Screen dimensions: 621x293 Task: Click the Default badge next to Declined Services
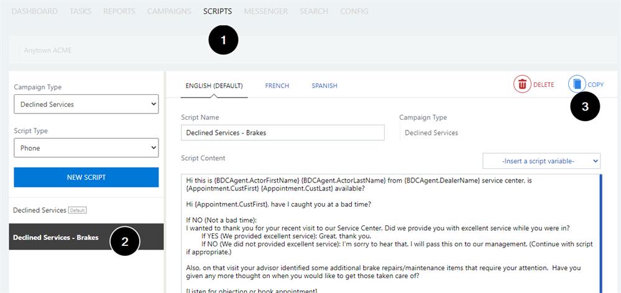(x=77, y=210)
